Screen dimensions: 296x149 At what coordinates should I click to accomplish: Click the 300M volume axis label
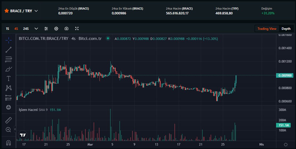(x=282, y=110)
